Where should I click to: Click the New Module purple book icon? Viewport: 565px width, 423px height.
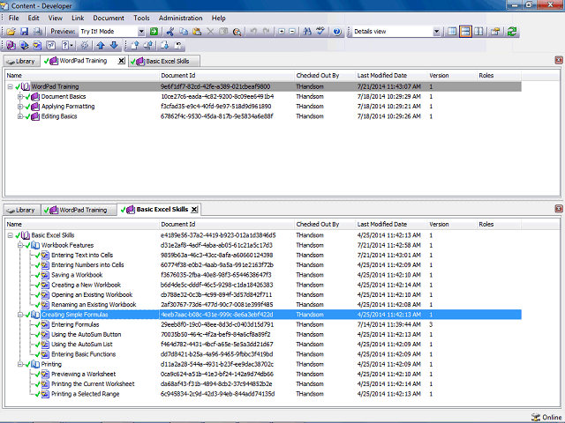(11, 45)
